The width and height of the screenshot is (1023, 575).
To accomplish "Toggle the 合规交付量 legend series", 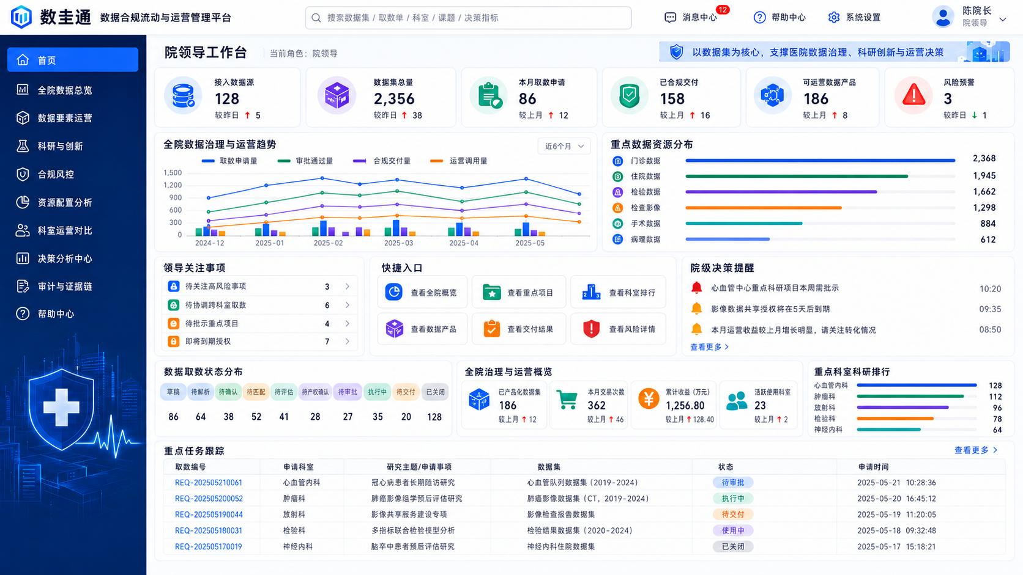I will [x=382, y=161].
